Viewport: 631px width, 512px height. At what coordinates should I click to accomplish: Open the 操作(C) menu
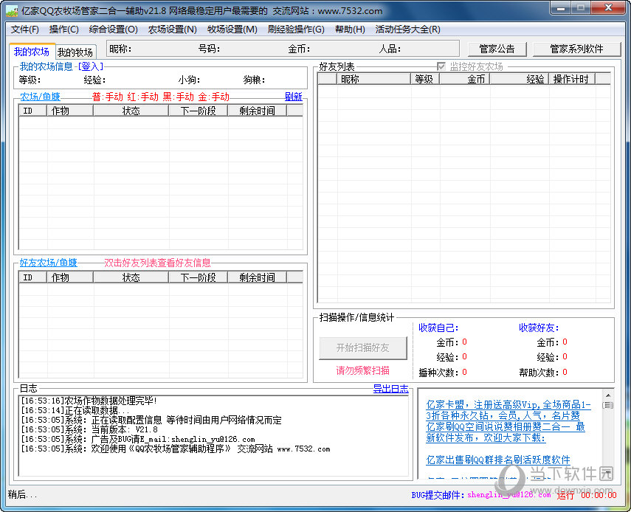[63, 30]
